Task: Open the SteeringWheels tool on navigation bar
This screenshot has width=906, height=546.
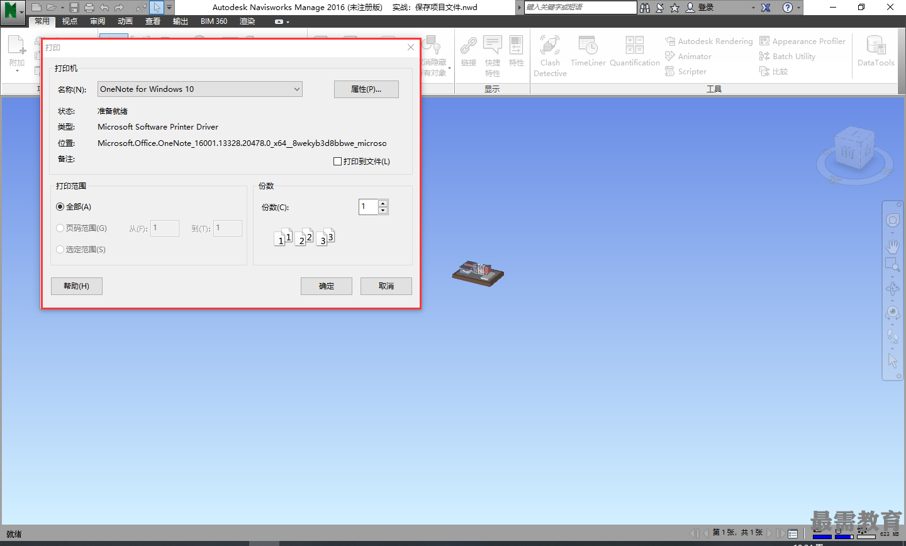Action: [x=893, y=220]
